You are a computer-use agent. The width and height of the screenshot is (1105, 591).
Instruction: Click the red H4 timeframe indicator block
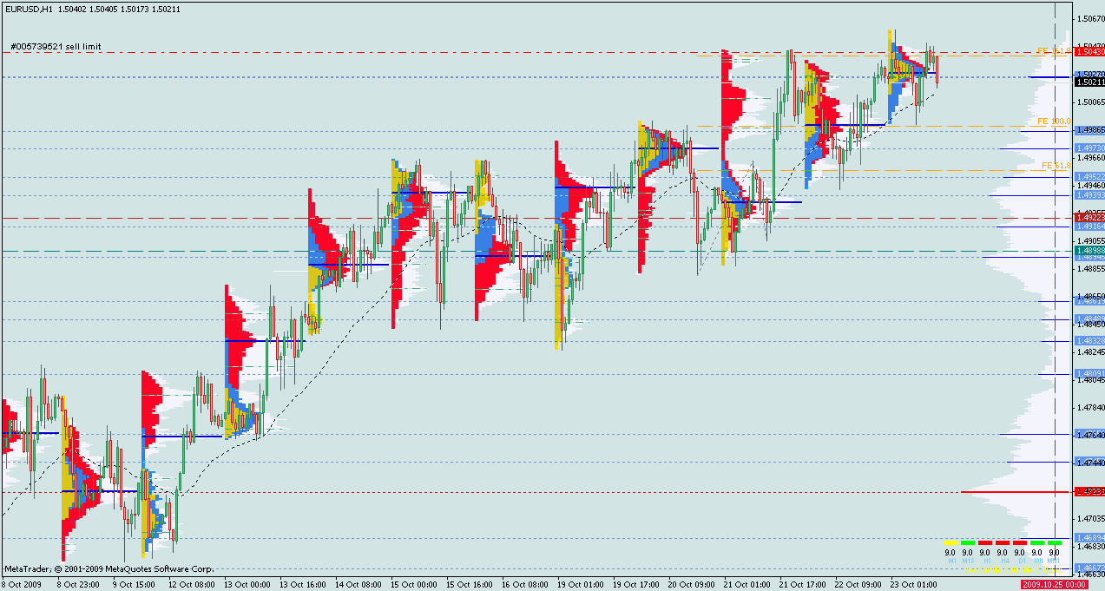tap(1002, 542)
